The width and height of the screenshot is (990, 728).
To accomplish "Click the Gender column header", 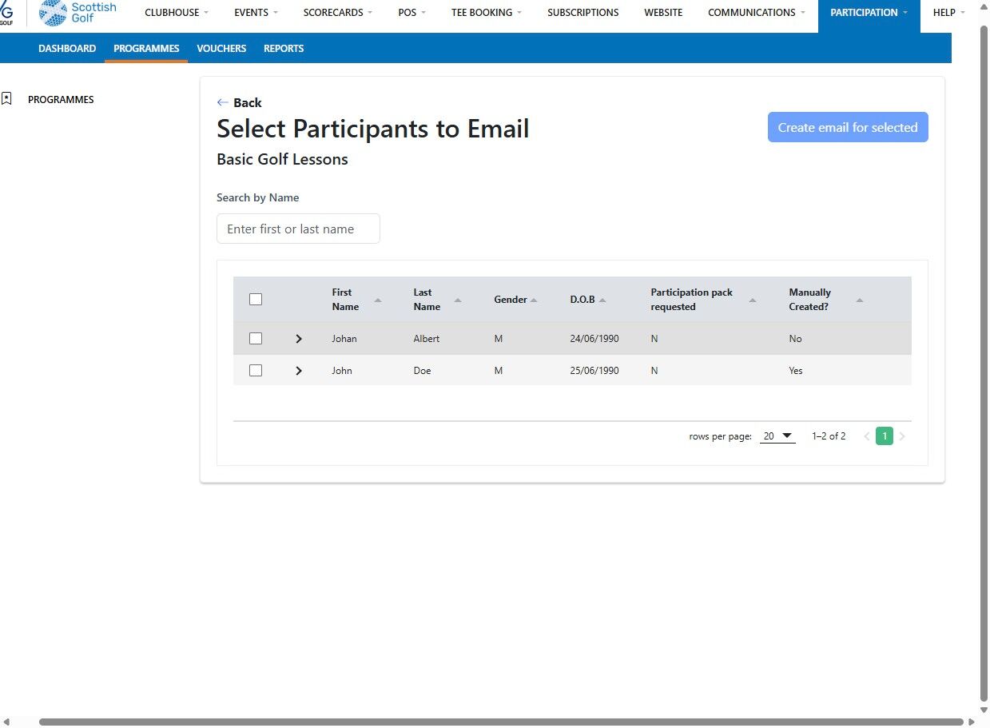I will point(511,300).
